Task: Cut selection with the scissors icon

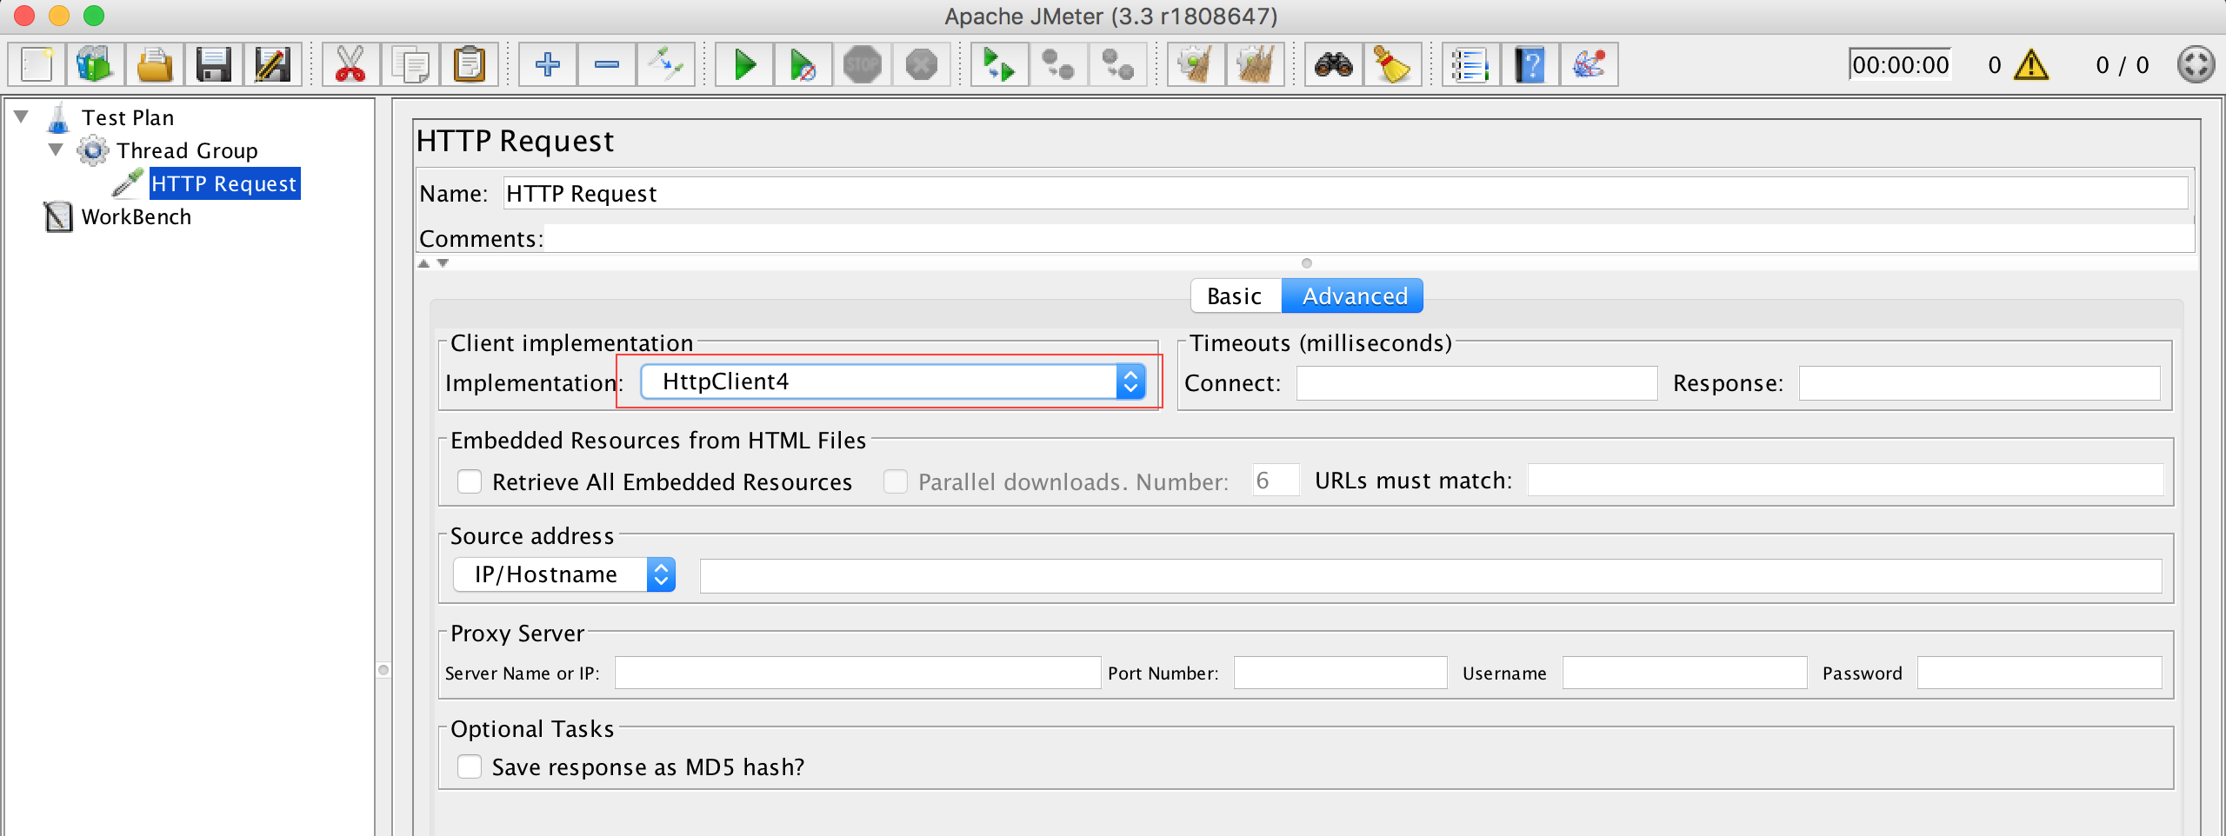Action: tap(350, 64)
